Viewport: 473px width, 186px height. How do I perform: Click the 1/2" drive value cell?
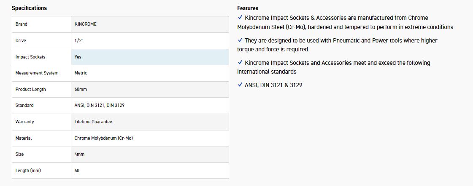pyautogui.click(x=79, y=40)
